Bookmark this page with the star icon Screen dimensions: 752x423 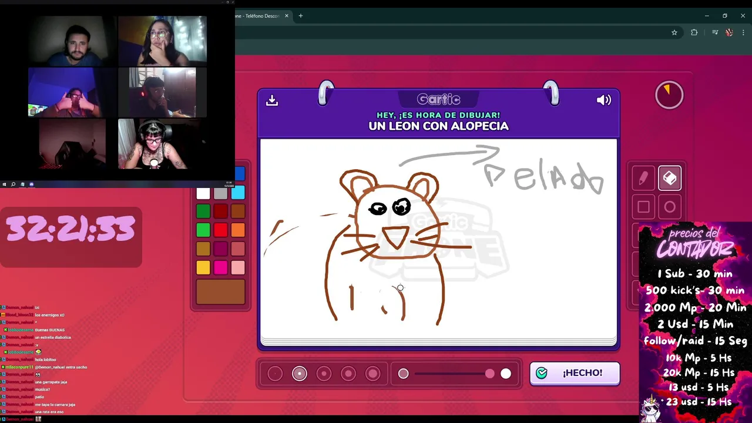pos(674,33)
